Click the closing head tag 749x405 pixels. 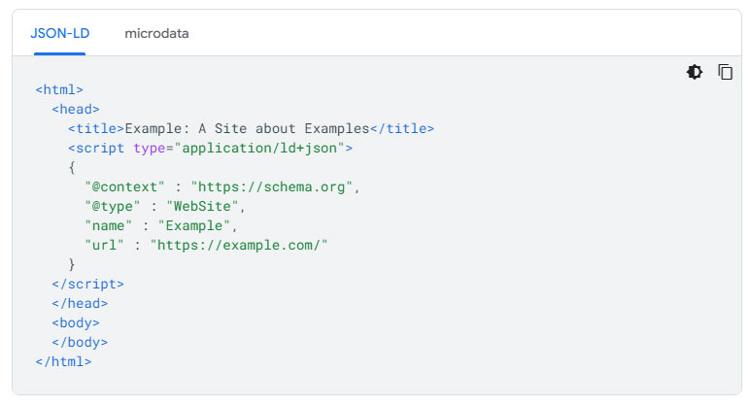80,303
